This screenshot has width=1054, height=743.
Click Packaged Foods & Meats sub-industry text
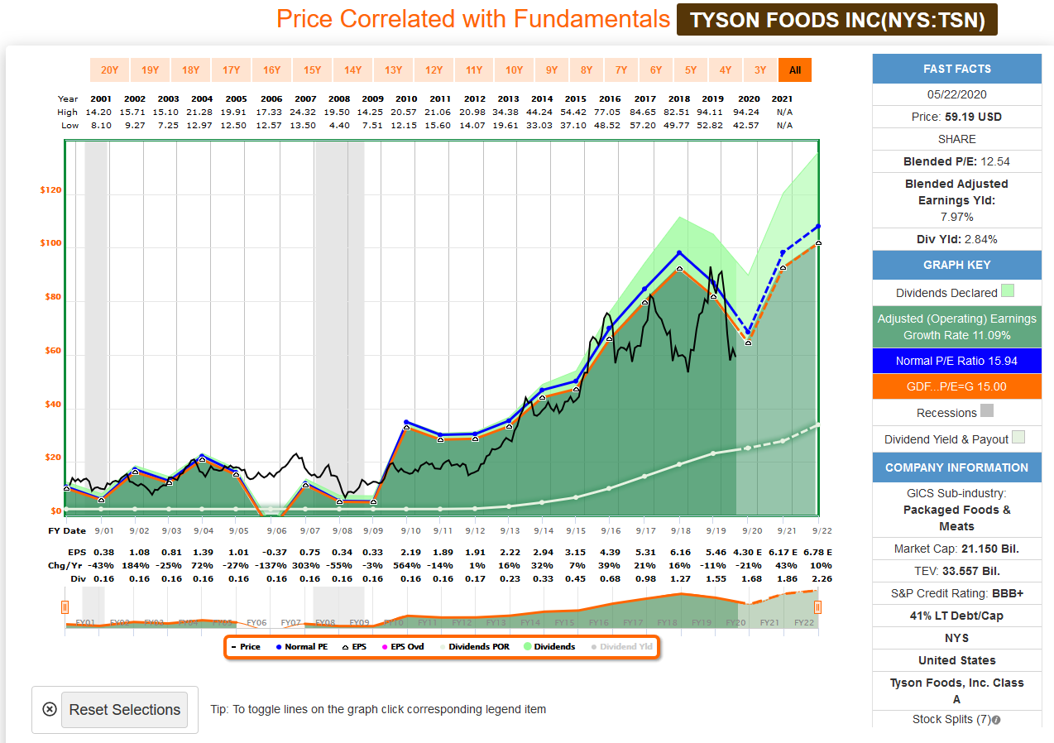coord(957,518)
